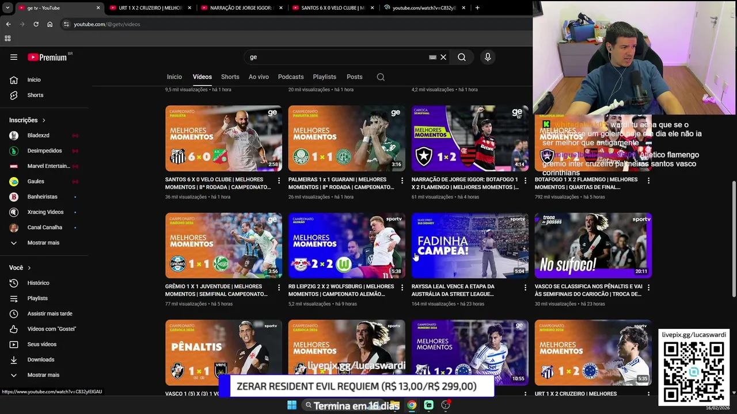
Task: Open Botafogo 1 x 2 Flamengo narração thumbnail
Action: click(x=470, y=139)
